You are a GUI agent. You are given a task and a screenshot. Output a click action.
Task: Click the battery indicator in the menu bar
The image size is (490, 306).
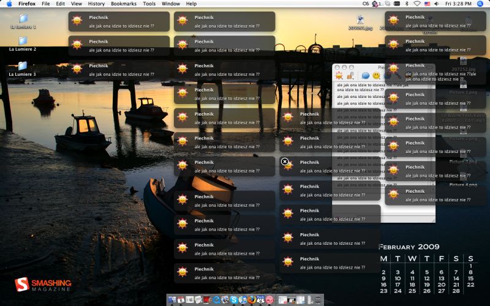(396, 4)
